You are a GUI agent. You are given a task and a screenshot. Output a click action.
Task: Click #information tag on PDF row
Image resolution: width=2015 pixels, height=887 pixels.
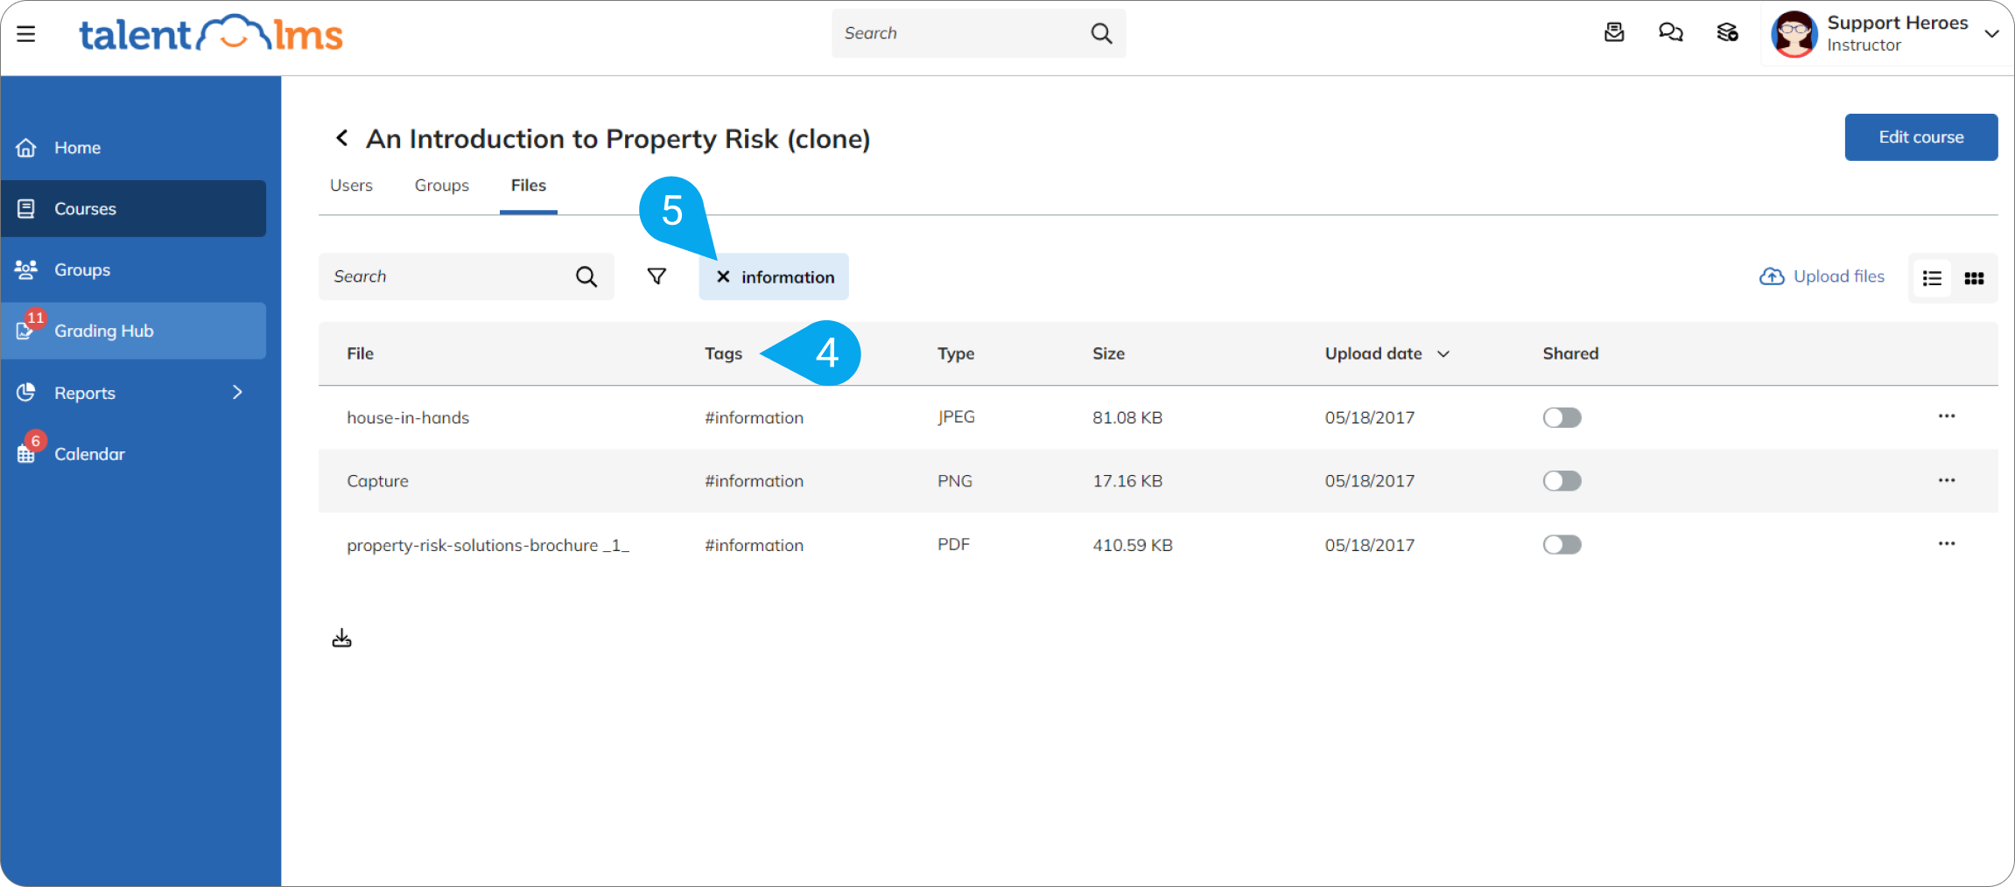point(754,545)
